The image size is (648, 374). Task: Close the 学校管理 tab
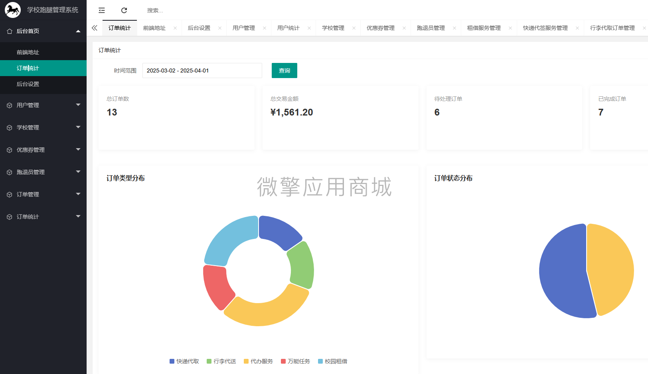click(354, 28)
